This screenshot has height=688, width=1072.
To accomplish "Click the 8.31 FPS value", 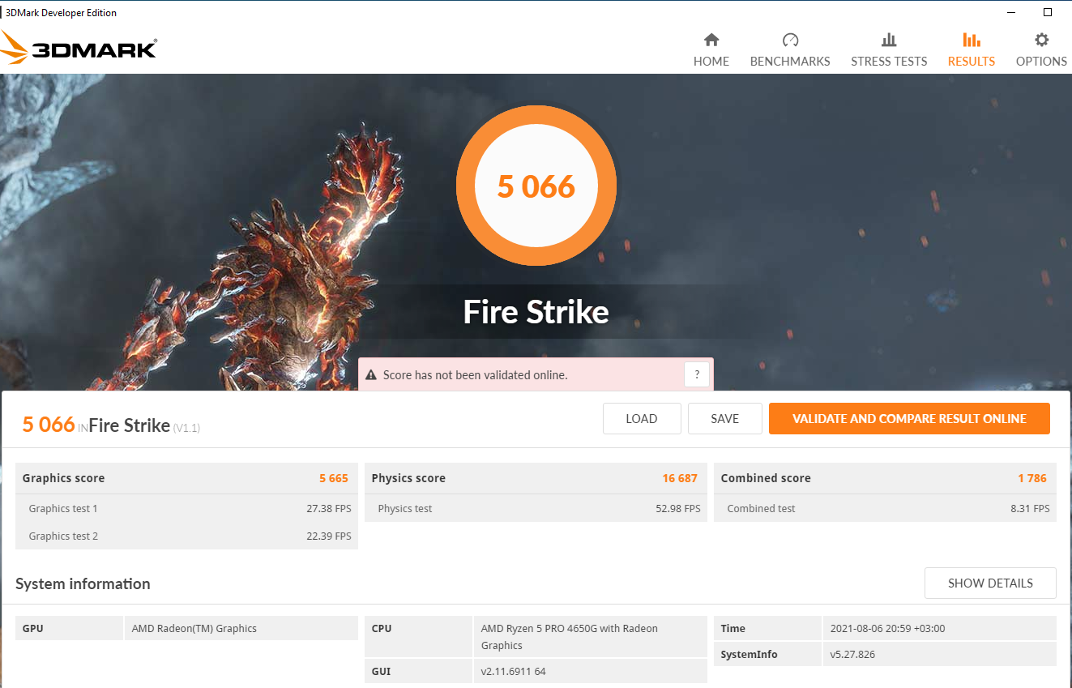I will click(x=1031, y=509).
